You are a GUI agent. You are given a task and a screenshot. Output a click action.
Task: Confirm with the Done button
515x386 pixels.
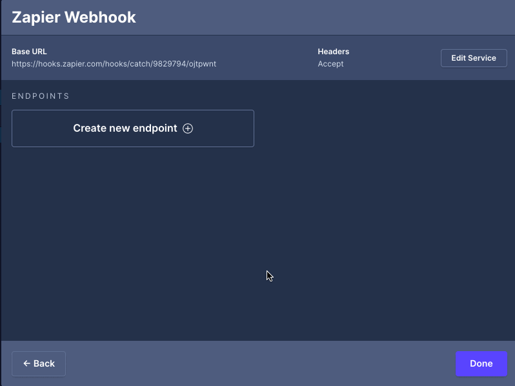point(481,363)
